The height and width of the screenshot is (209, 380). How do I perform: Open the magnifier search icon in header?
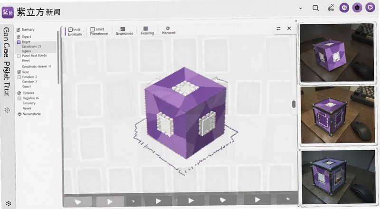315,8
